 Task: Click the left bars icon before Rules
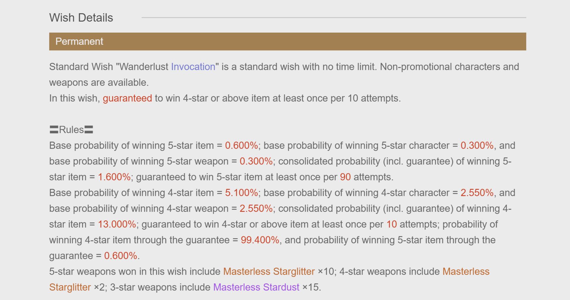coord(54,130)
